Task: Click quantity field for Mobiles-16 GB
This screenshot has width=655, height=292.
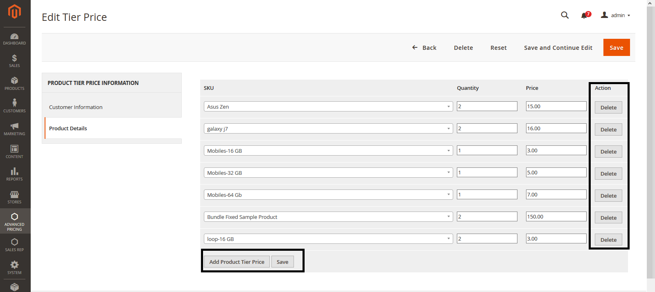Action: (x=487, y=150)
